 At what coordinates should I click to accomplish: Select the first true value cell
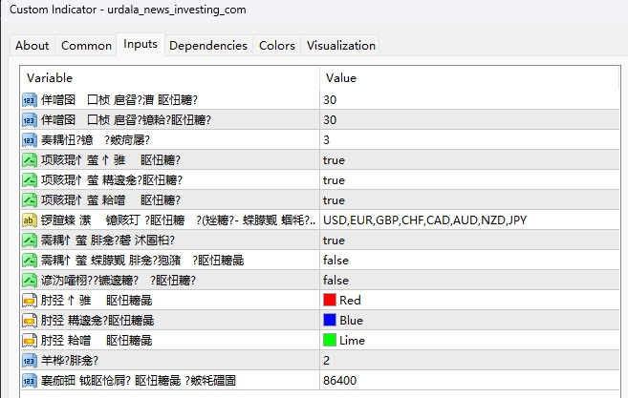point(469,160)
